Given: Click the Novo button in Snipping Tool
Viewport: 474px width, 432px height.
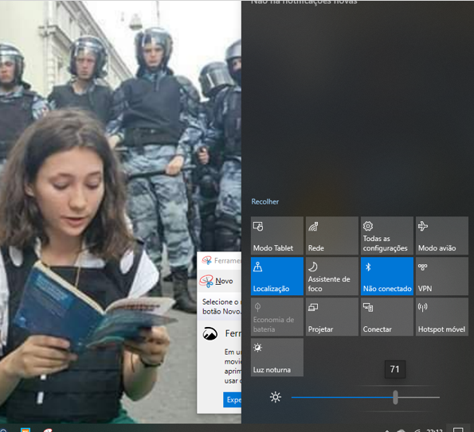Looking at the screenshot, I should coord(217,281).
